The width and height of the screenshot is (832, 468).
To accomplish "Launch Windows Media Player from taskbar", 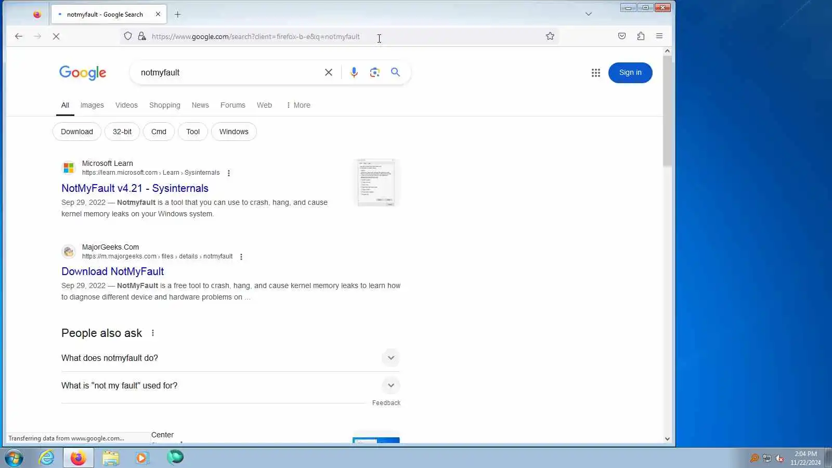I will pyautogui.click(x=141, y=458).
